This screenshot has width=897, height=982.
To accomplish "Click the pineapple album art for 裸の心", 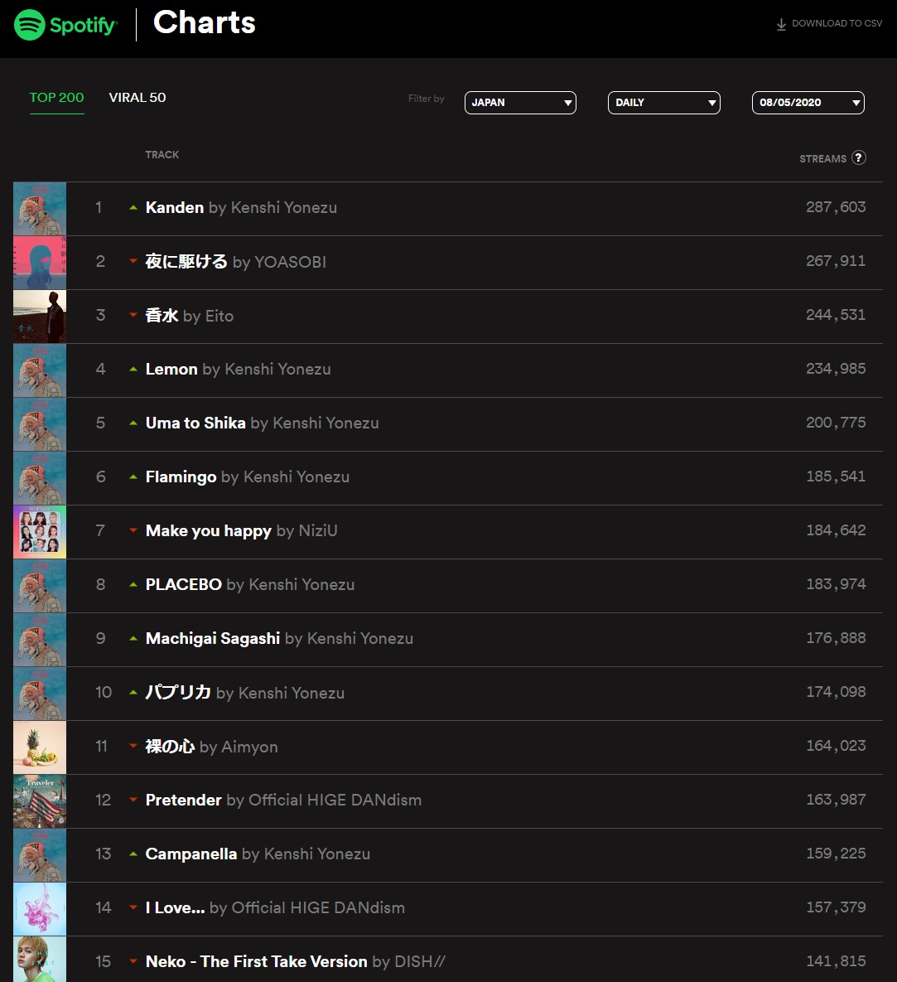I will pyautogui.click(x=40, y=747).
